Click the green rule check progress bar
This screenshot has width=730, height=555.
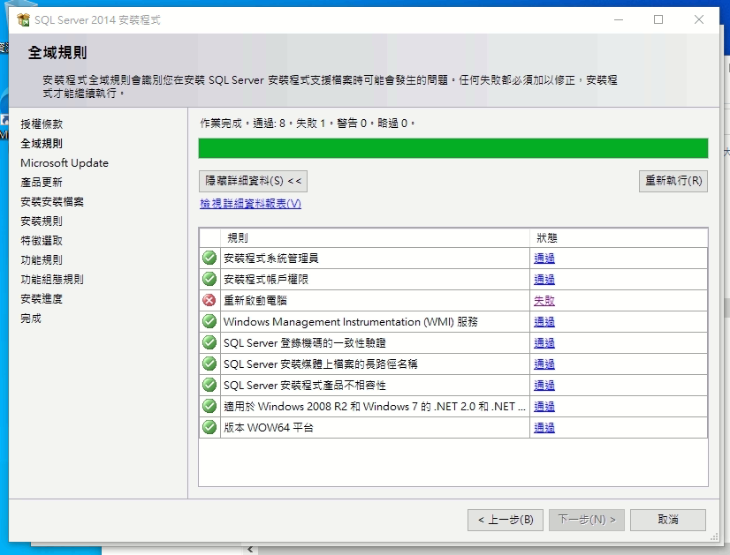(x=453, y=148)
